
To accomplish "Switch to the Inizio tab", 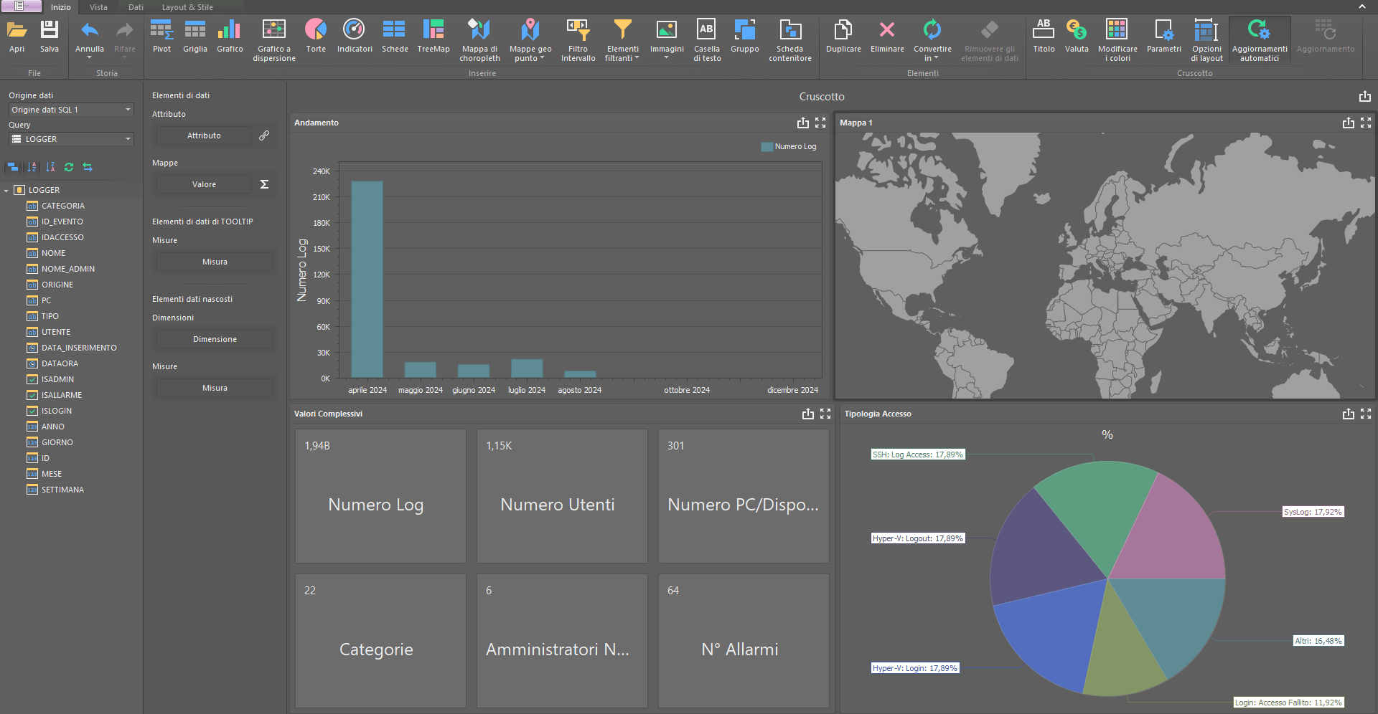I will point(61,7).
